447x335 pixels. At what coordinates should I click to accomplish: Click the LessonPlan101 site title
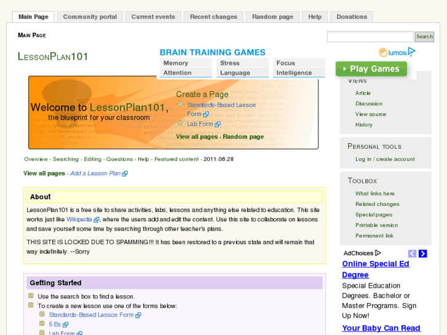[x=53, y=57]
